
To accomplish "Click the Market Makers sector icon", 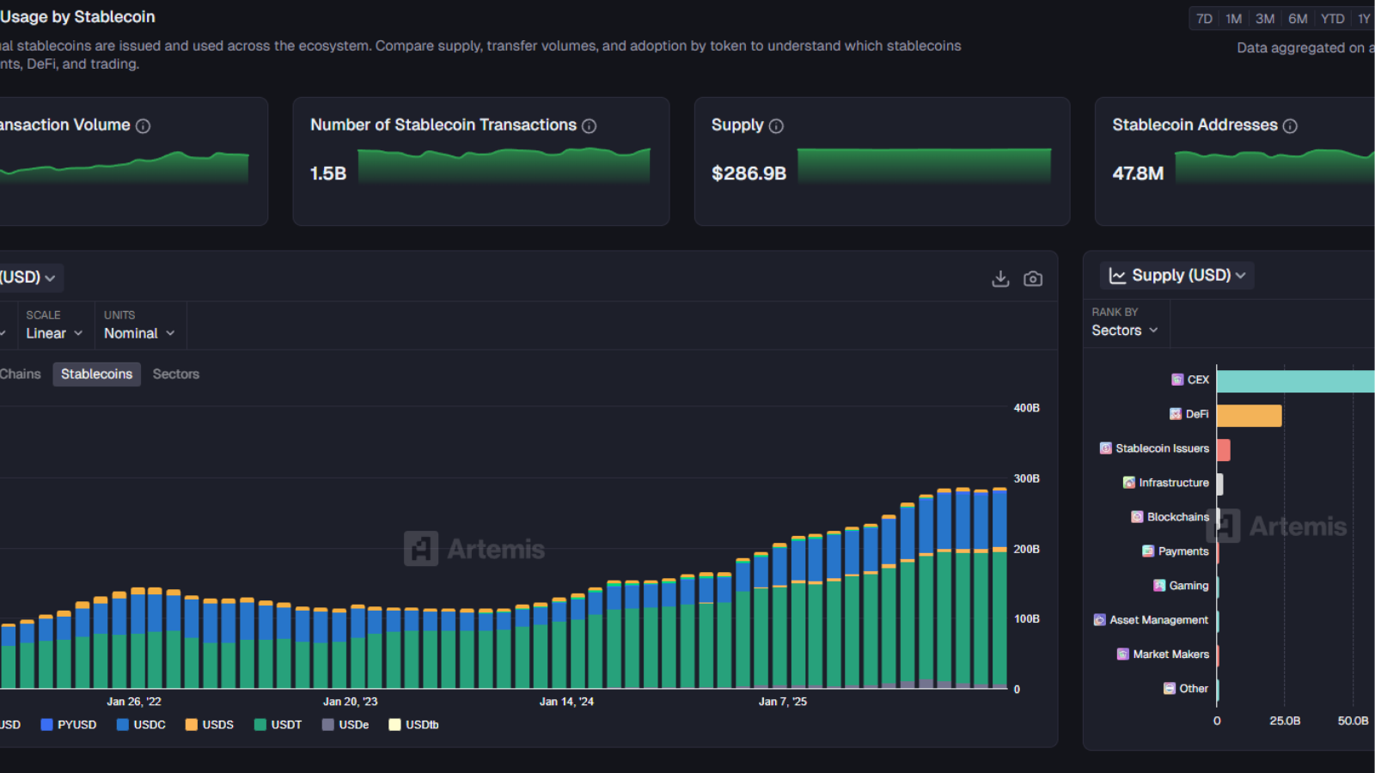I will (1122, 654).
